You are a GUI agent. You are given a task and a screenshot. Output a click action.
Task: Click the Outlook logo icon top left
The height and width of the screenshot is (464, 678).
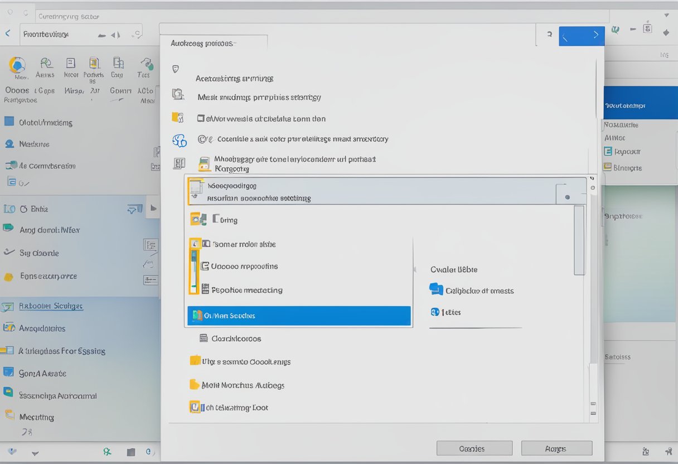point(17,64)
